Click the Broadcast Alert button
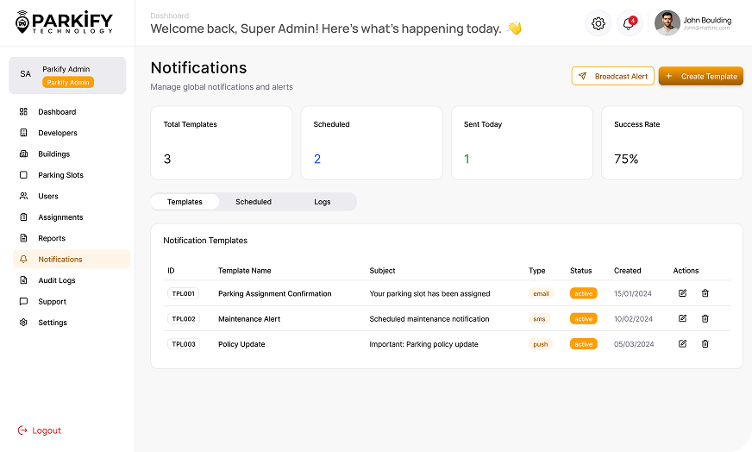The image size is (752, 452). pos(613,76)
